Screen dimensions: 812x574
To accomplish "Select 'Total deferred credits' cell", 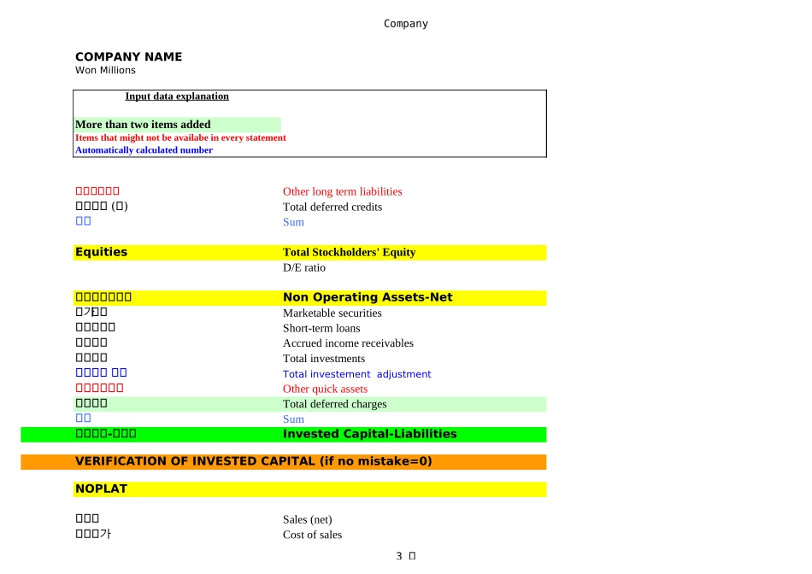I will coord(332,207).
